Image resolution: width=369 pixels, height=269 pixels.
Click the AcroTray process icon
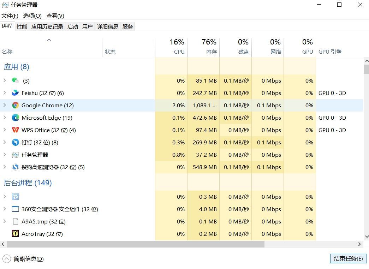pyautogui.click(x=15, y=234)
